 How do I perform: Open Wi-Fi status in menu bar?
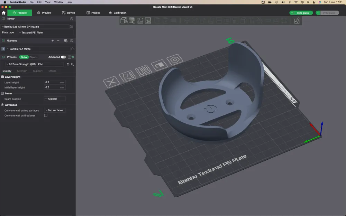click(296, 2)
